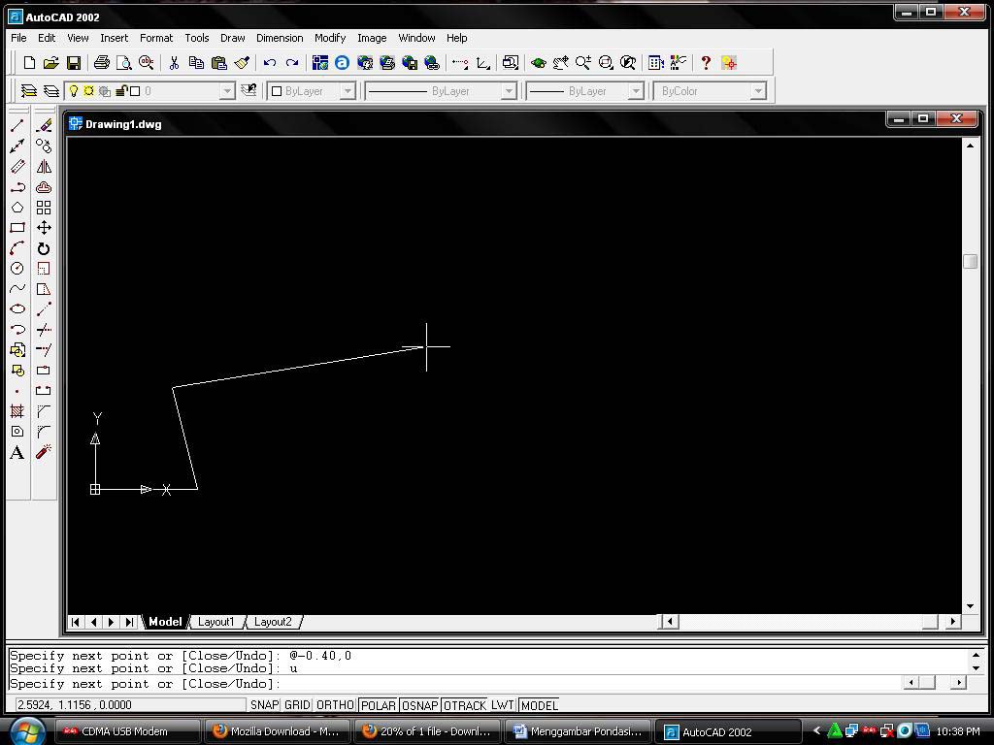
Task: Click the layout tab first-page arrow
Action: point(75,622)
